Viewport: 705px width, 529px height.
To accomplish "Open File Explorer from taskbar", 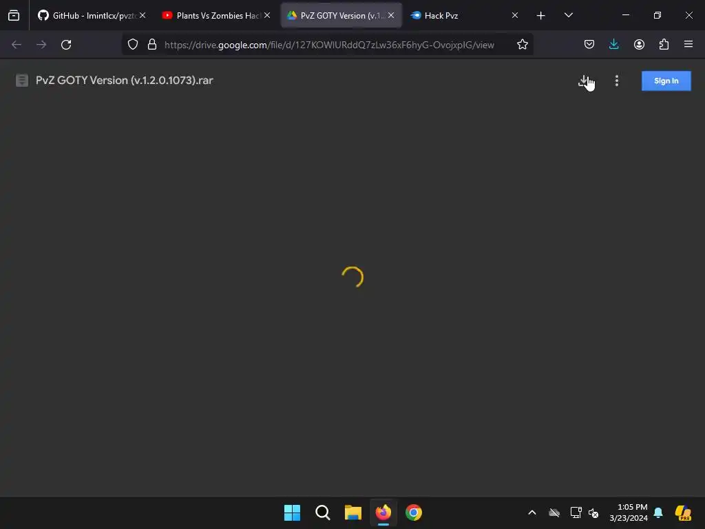I will (353, 512).
